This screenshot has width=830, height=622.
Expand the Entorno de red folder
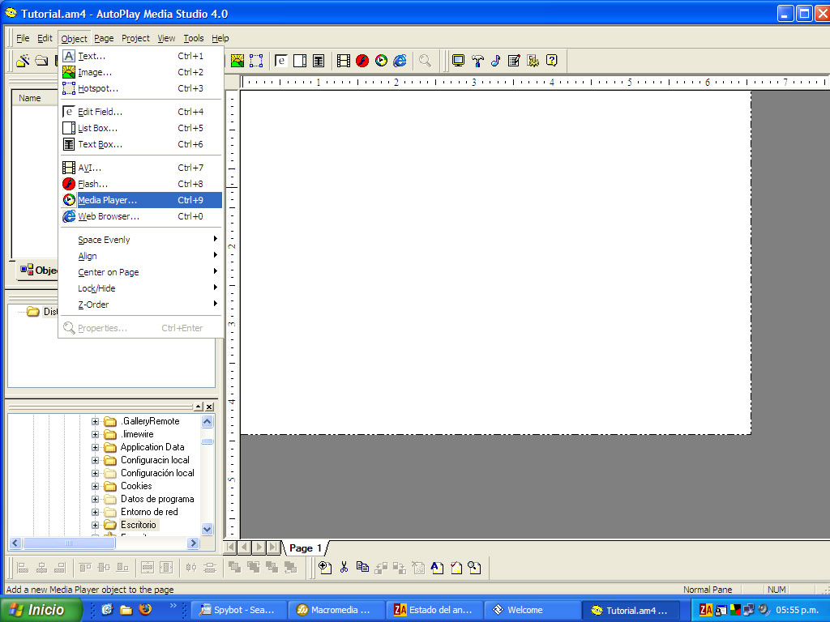(x=96, y=512)
